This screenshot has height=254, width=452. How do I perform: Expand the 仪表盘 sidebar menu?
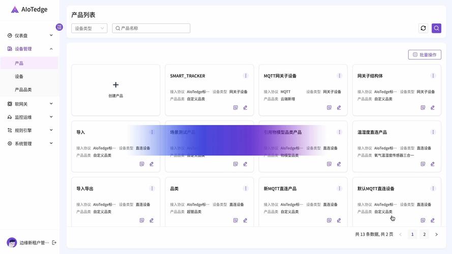(x=29, y=36)
